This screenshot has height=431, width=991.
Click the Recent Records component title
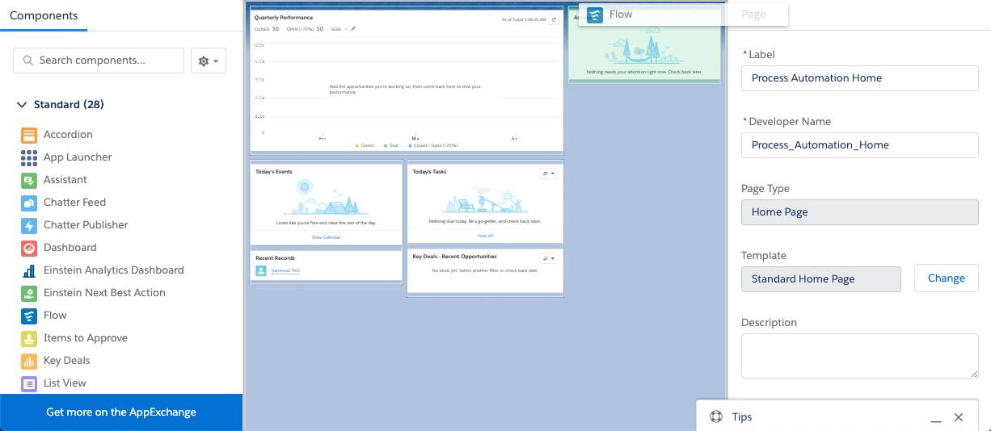(x=276, y=258)
